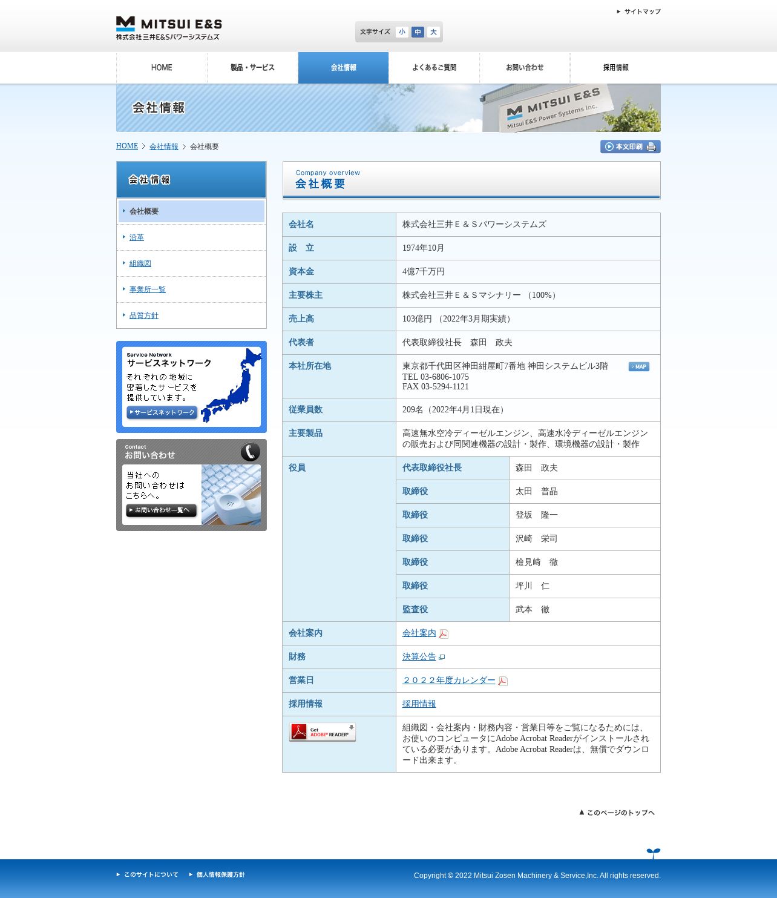Image resolution: width=777 pixels, height=898 pixels.
Task: Click the 会社情報 breadcrumb link
Action: 164,147
